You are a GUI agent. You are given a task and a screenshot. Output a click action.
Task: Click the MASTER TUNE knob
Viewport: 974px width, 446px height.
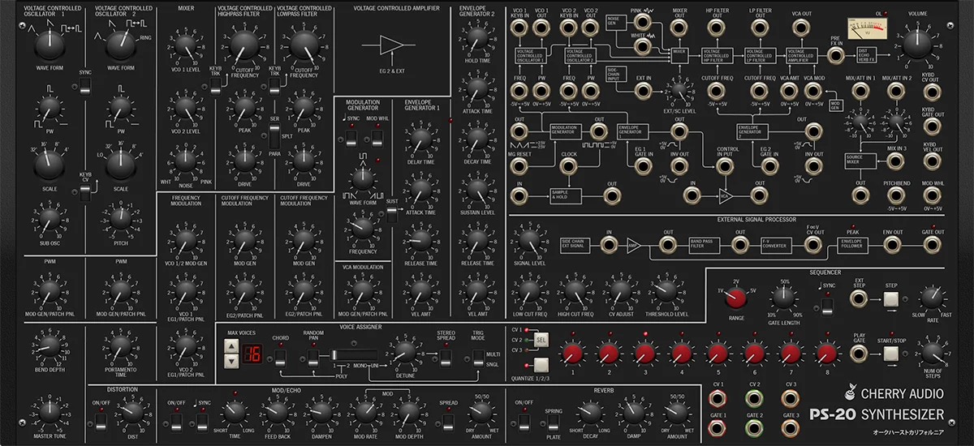click(x=49, y=414)
